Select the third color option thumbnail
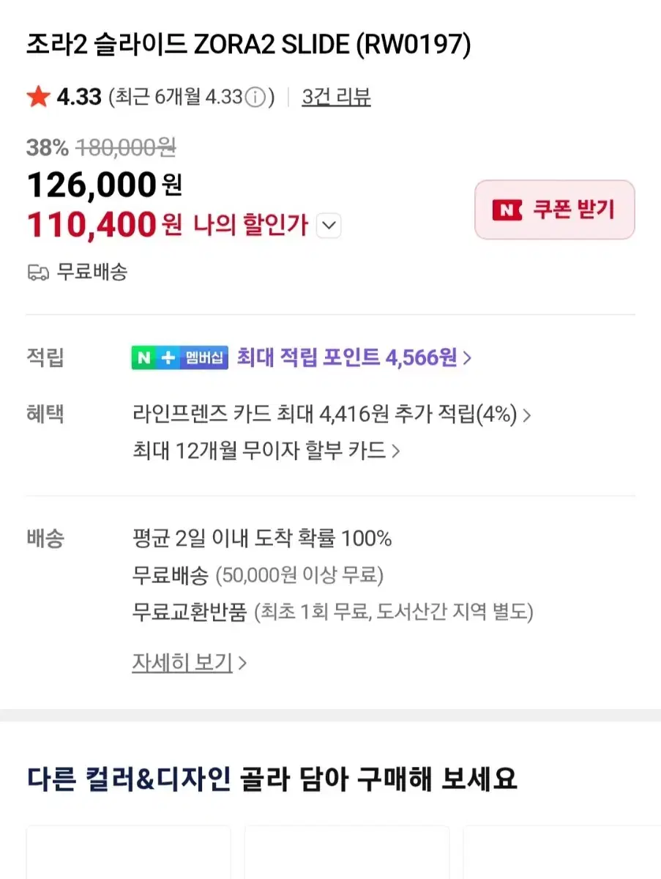 click(562, 853)
